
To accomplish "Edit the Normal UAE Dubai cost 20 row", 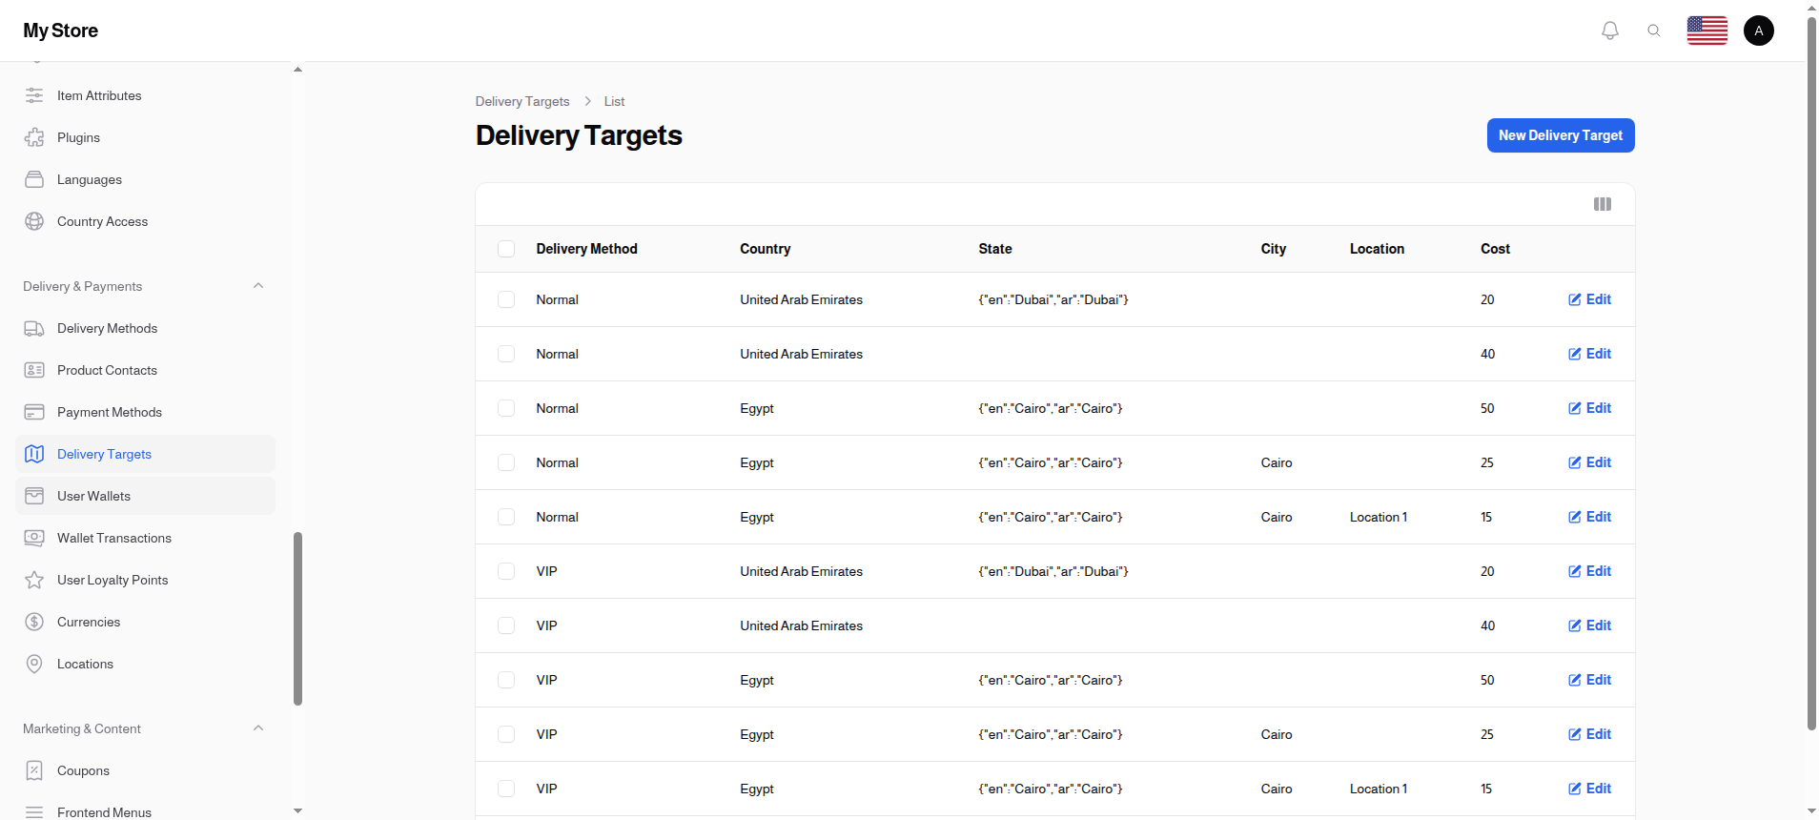I will coord(1590,299).
